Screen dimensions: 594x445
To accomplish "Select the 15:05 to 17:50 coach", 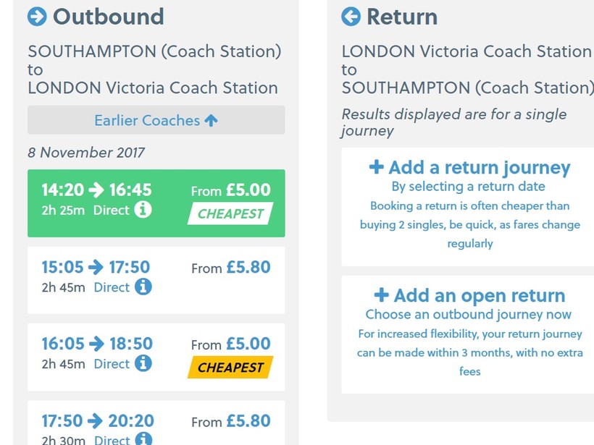I will (156, 280).
